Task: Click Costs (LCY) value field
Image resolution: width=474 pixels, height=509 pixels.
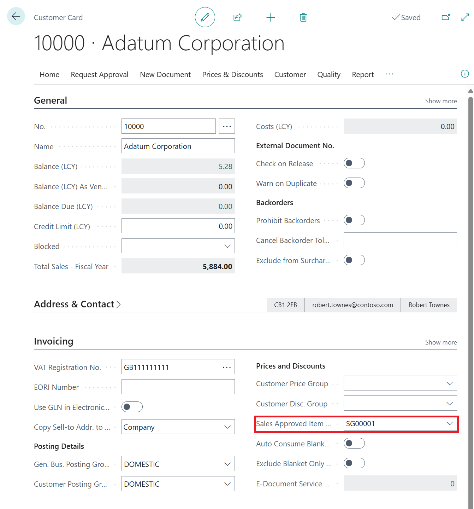Action: tap(400, 126)
